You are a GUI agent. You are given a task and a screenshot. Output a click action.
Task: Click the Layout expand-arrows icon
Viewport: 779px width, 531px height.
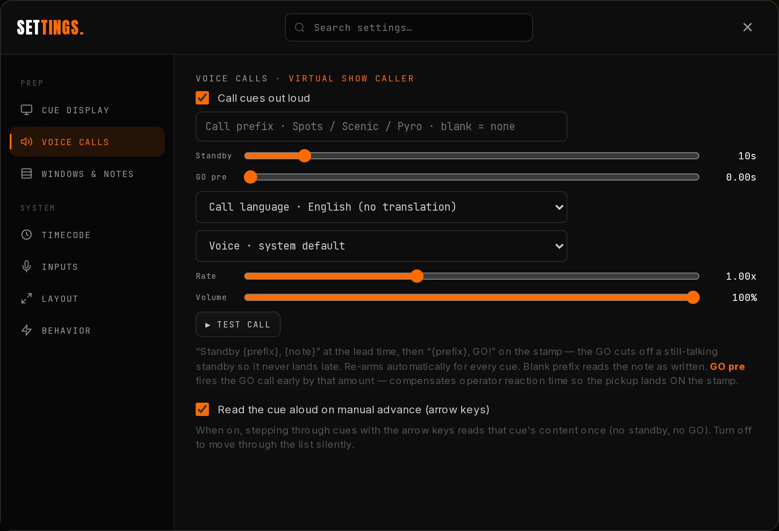tap(27, 299)
